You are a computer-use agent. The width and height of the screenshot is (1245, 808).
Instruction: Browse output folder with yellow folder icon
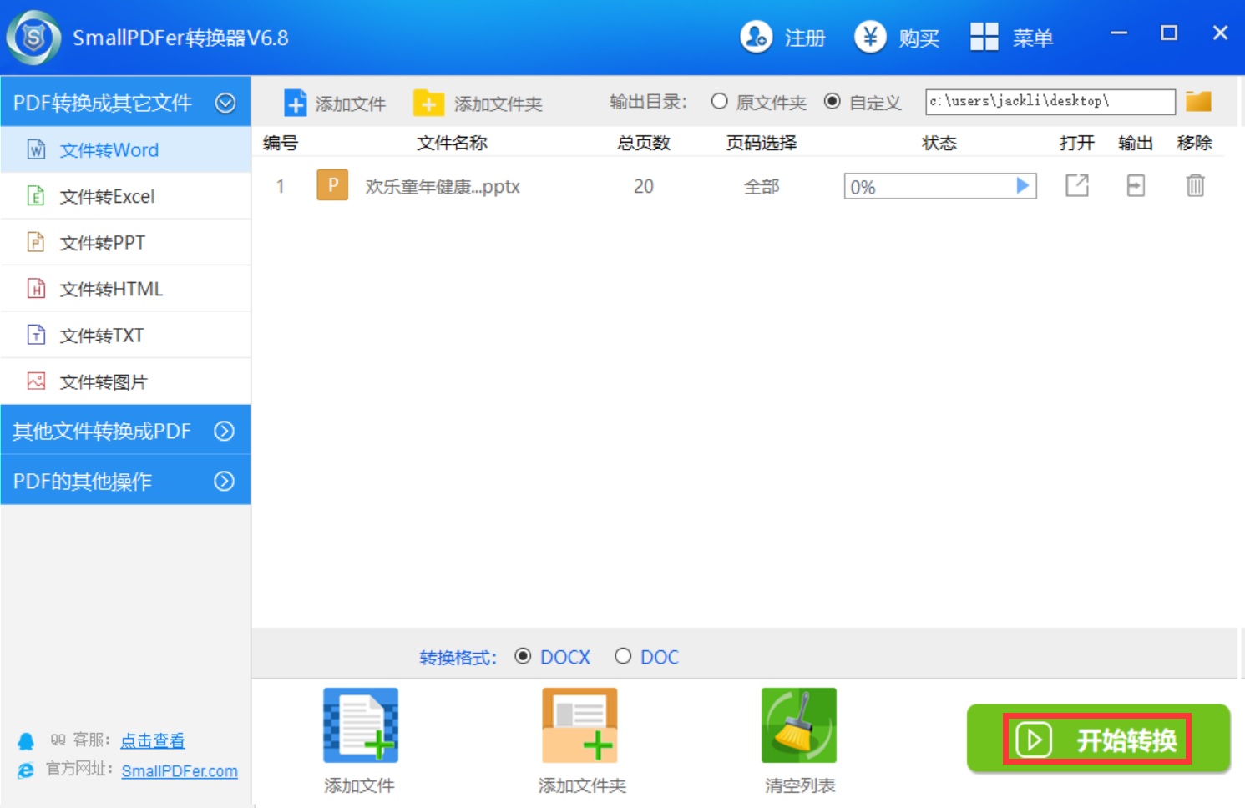[1198, 101]
